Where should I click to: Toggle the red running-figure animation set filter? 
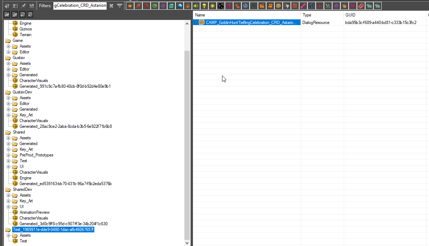[146, 6]
